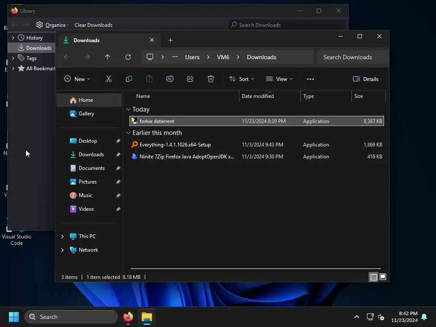436x327 pixels.
Task: Open Documents in the navigation pane
Action: point(89,168)
